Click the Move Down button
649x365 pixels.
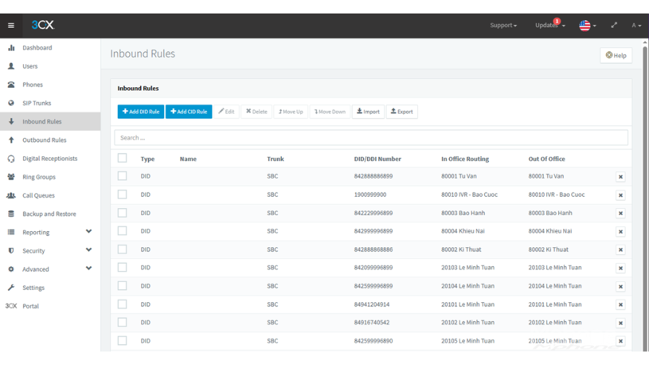point(330,112)
